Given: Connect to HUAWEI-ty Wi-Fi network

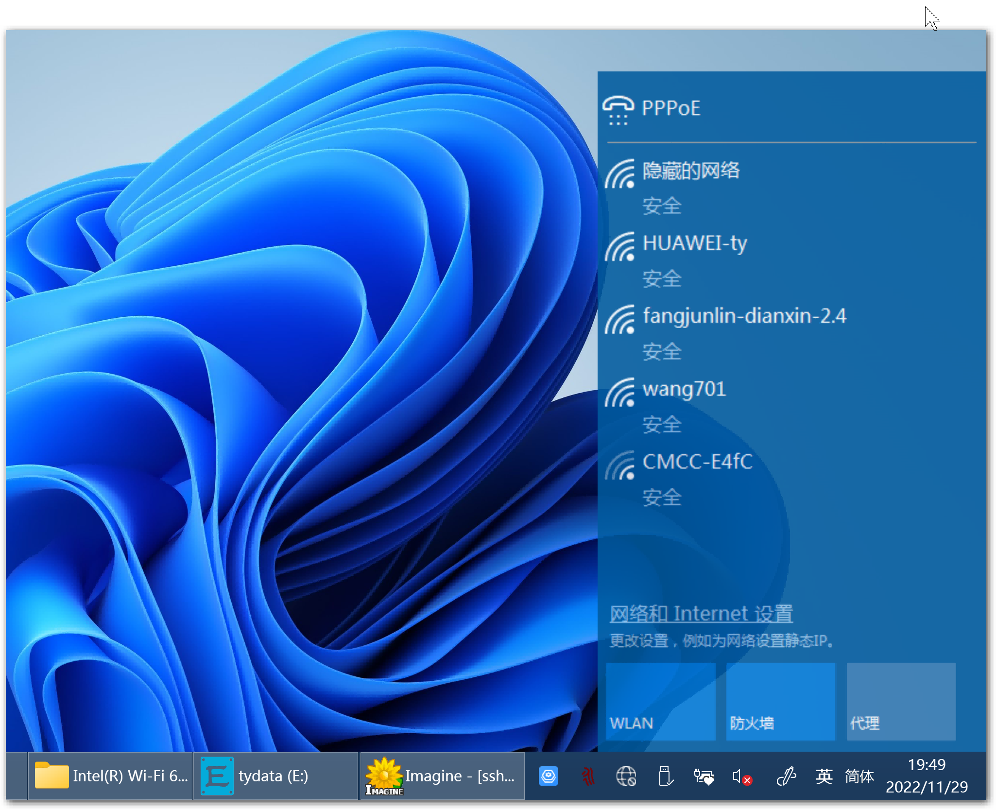Looking at the screenshot, I should coord(791,261).
